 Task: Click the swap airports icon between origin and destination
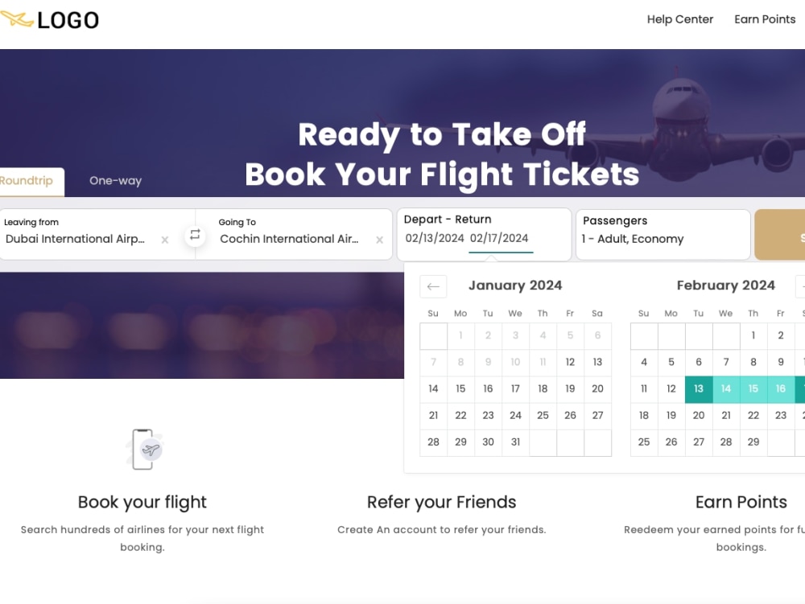point(194,234)
